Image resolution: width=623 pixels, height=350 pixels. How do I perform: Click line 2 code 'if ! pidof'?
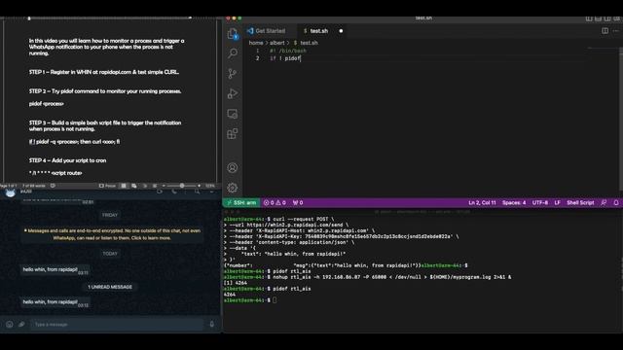tap(285, 58)
